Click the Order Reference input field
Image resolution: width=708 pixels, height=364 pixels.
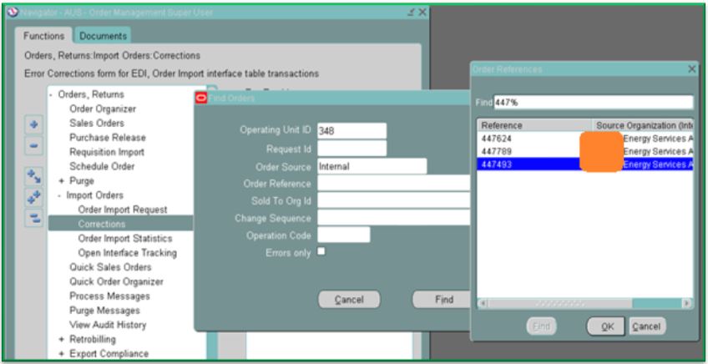394,184
